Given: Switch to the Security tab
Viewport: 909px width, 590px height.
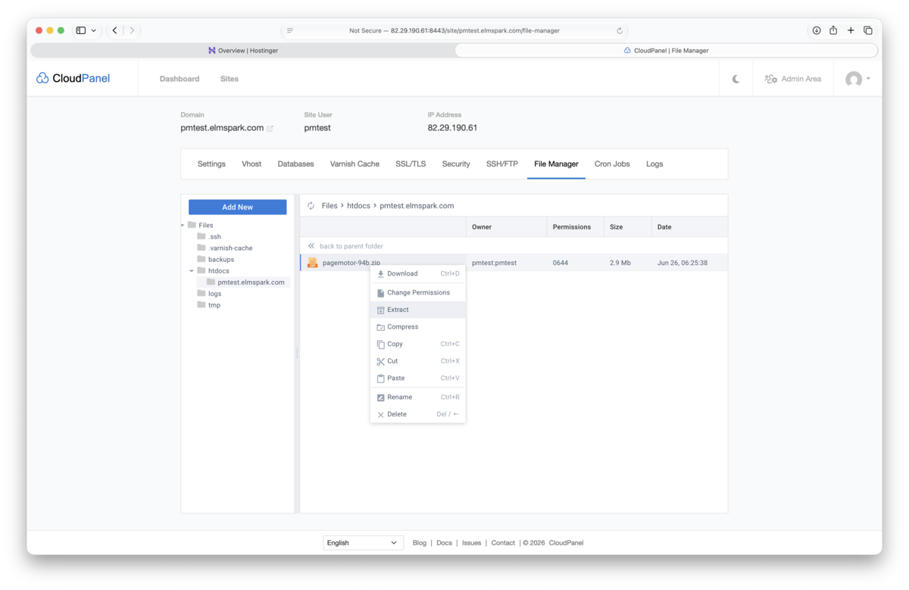Looking at the screenshot, I should (456, 164).
